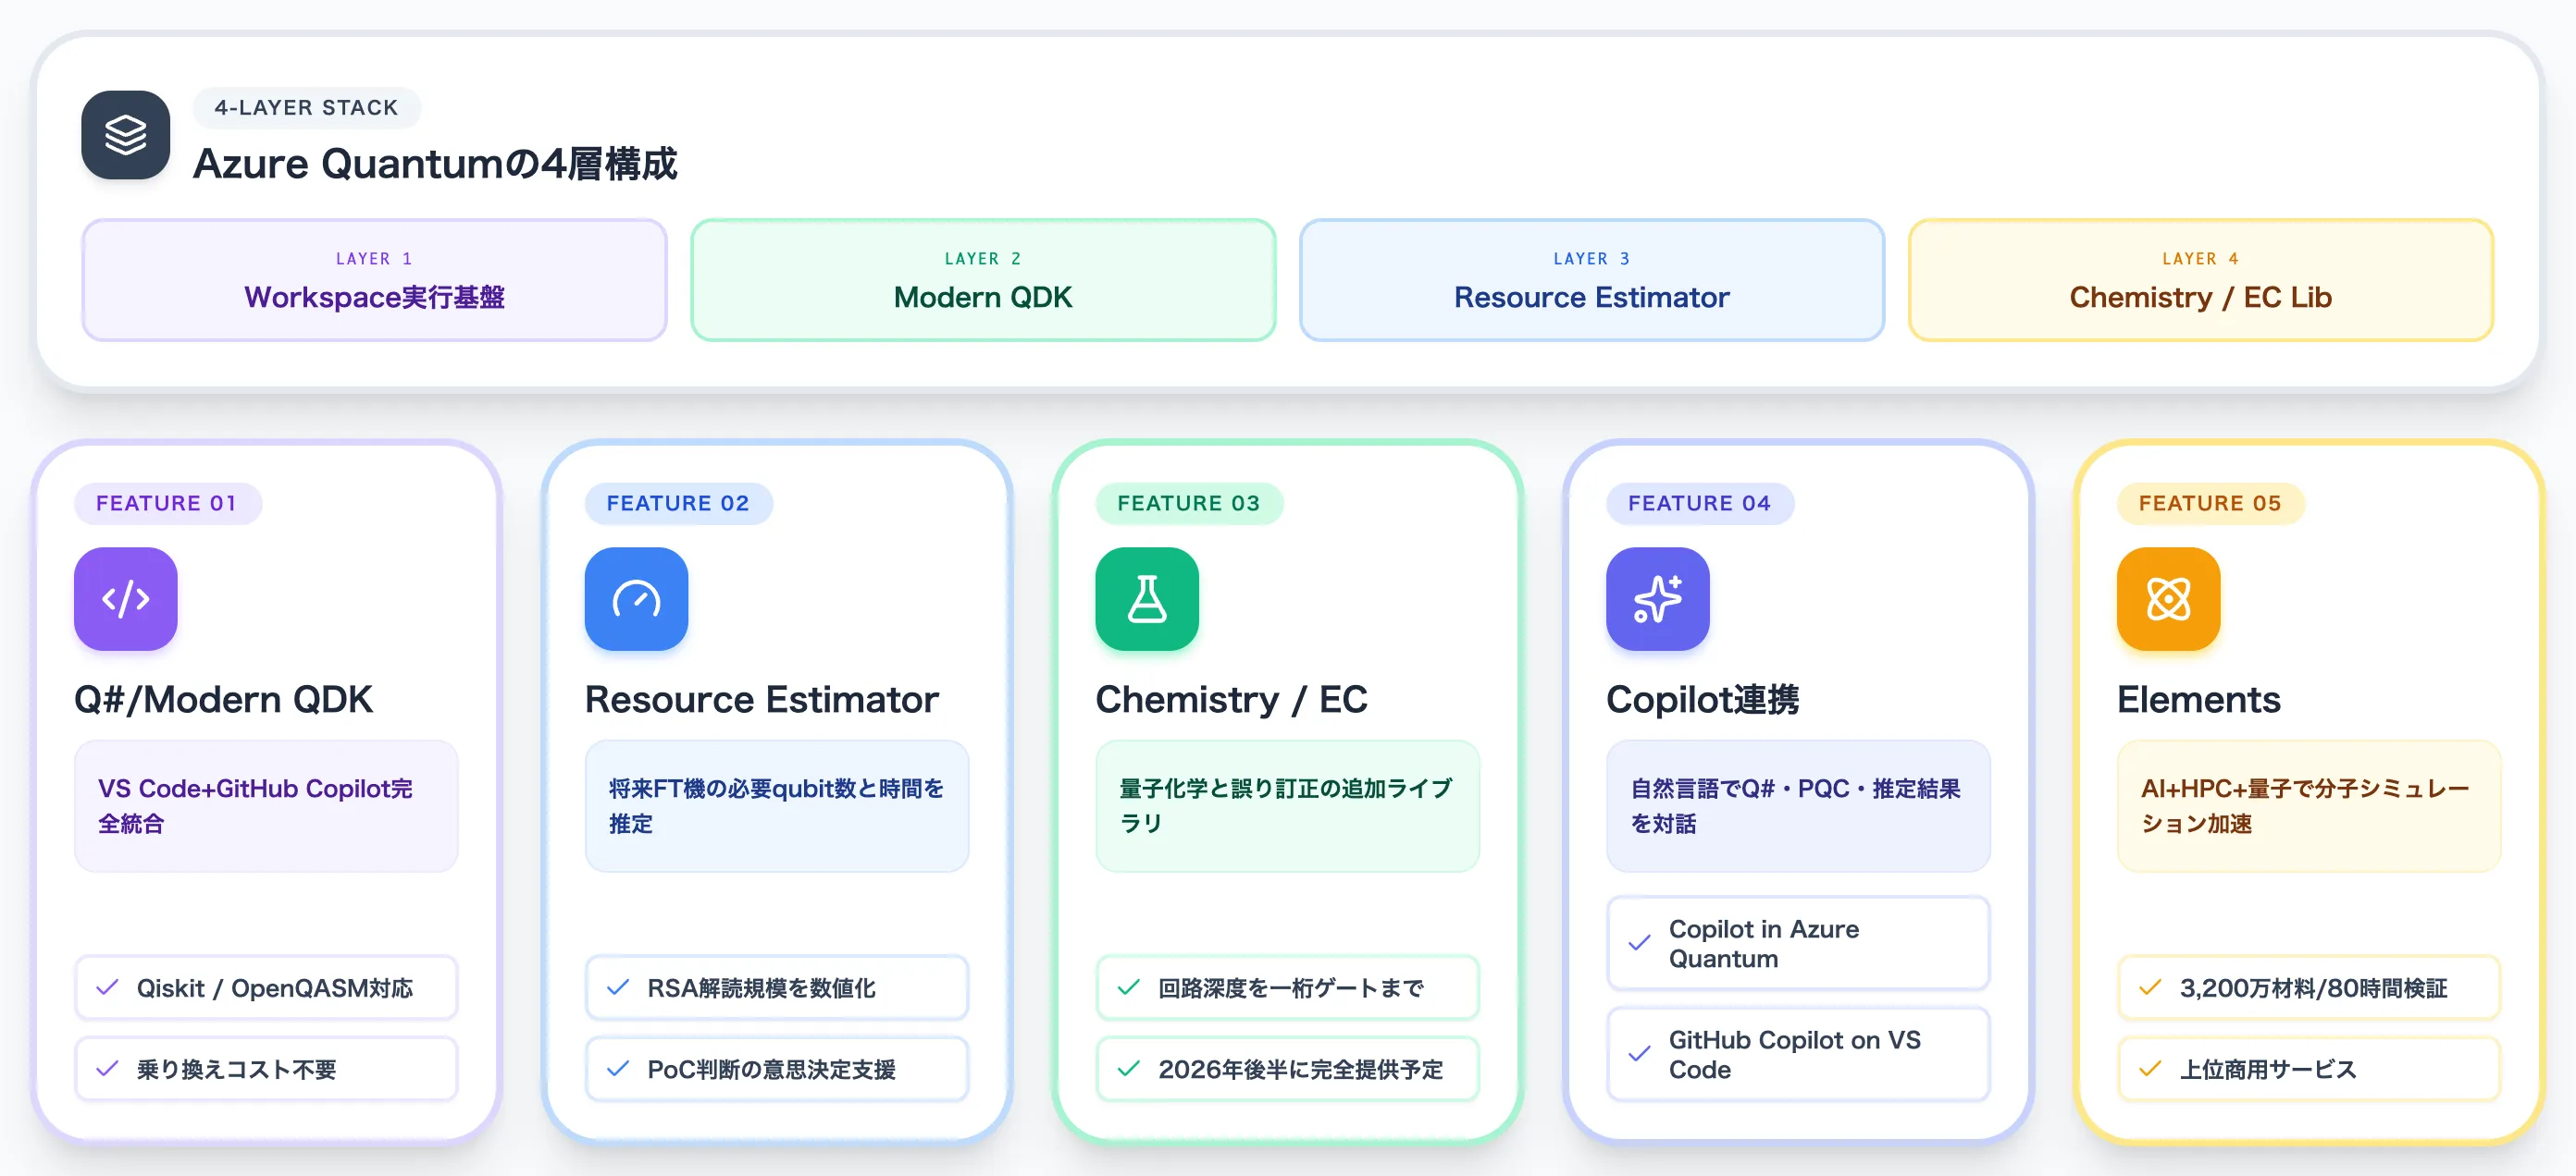The height and width of the screenshot is (1176, 2576).
Task: Click the 自然言語でQ#・PQC description box
Action: (x=1798, y=805)
